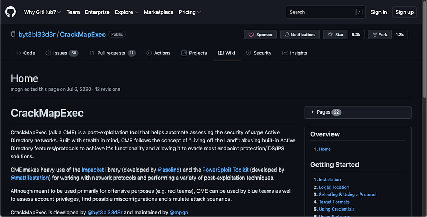Open the @mattifestation profile link

click(x=30, y=178)
